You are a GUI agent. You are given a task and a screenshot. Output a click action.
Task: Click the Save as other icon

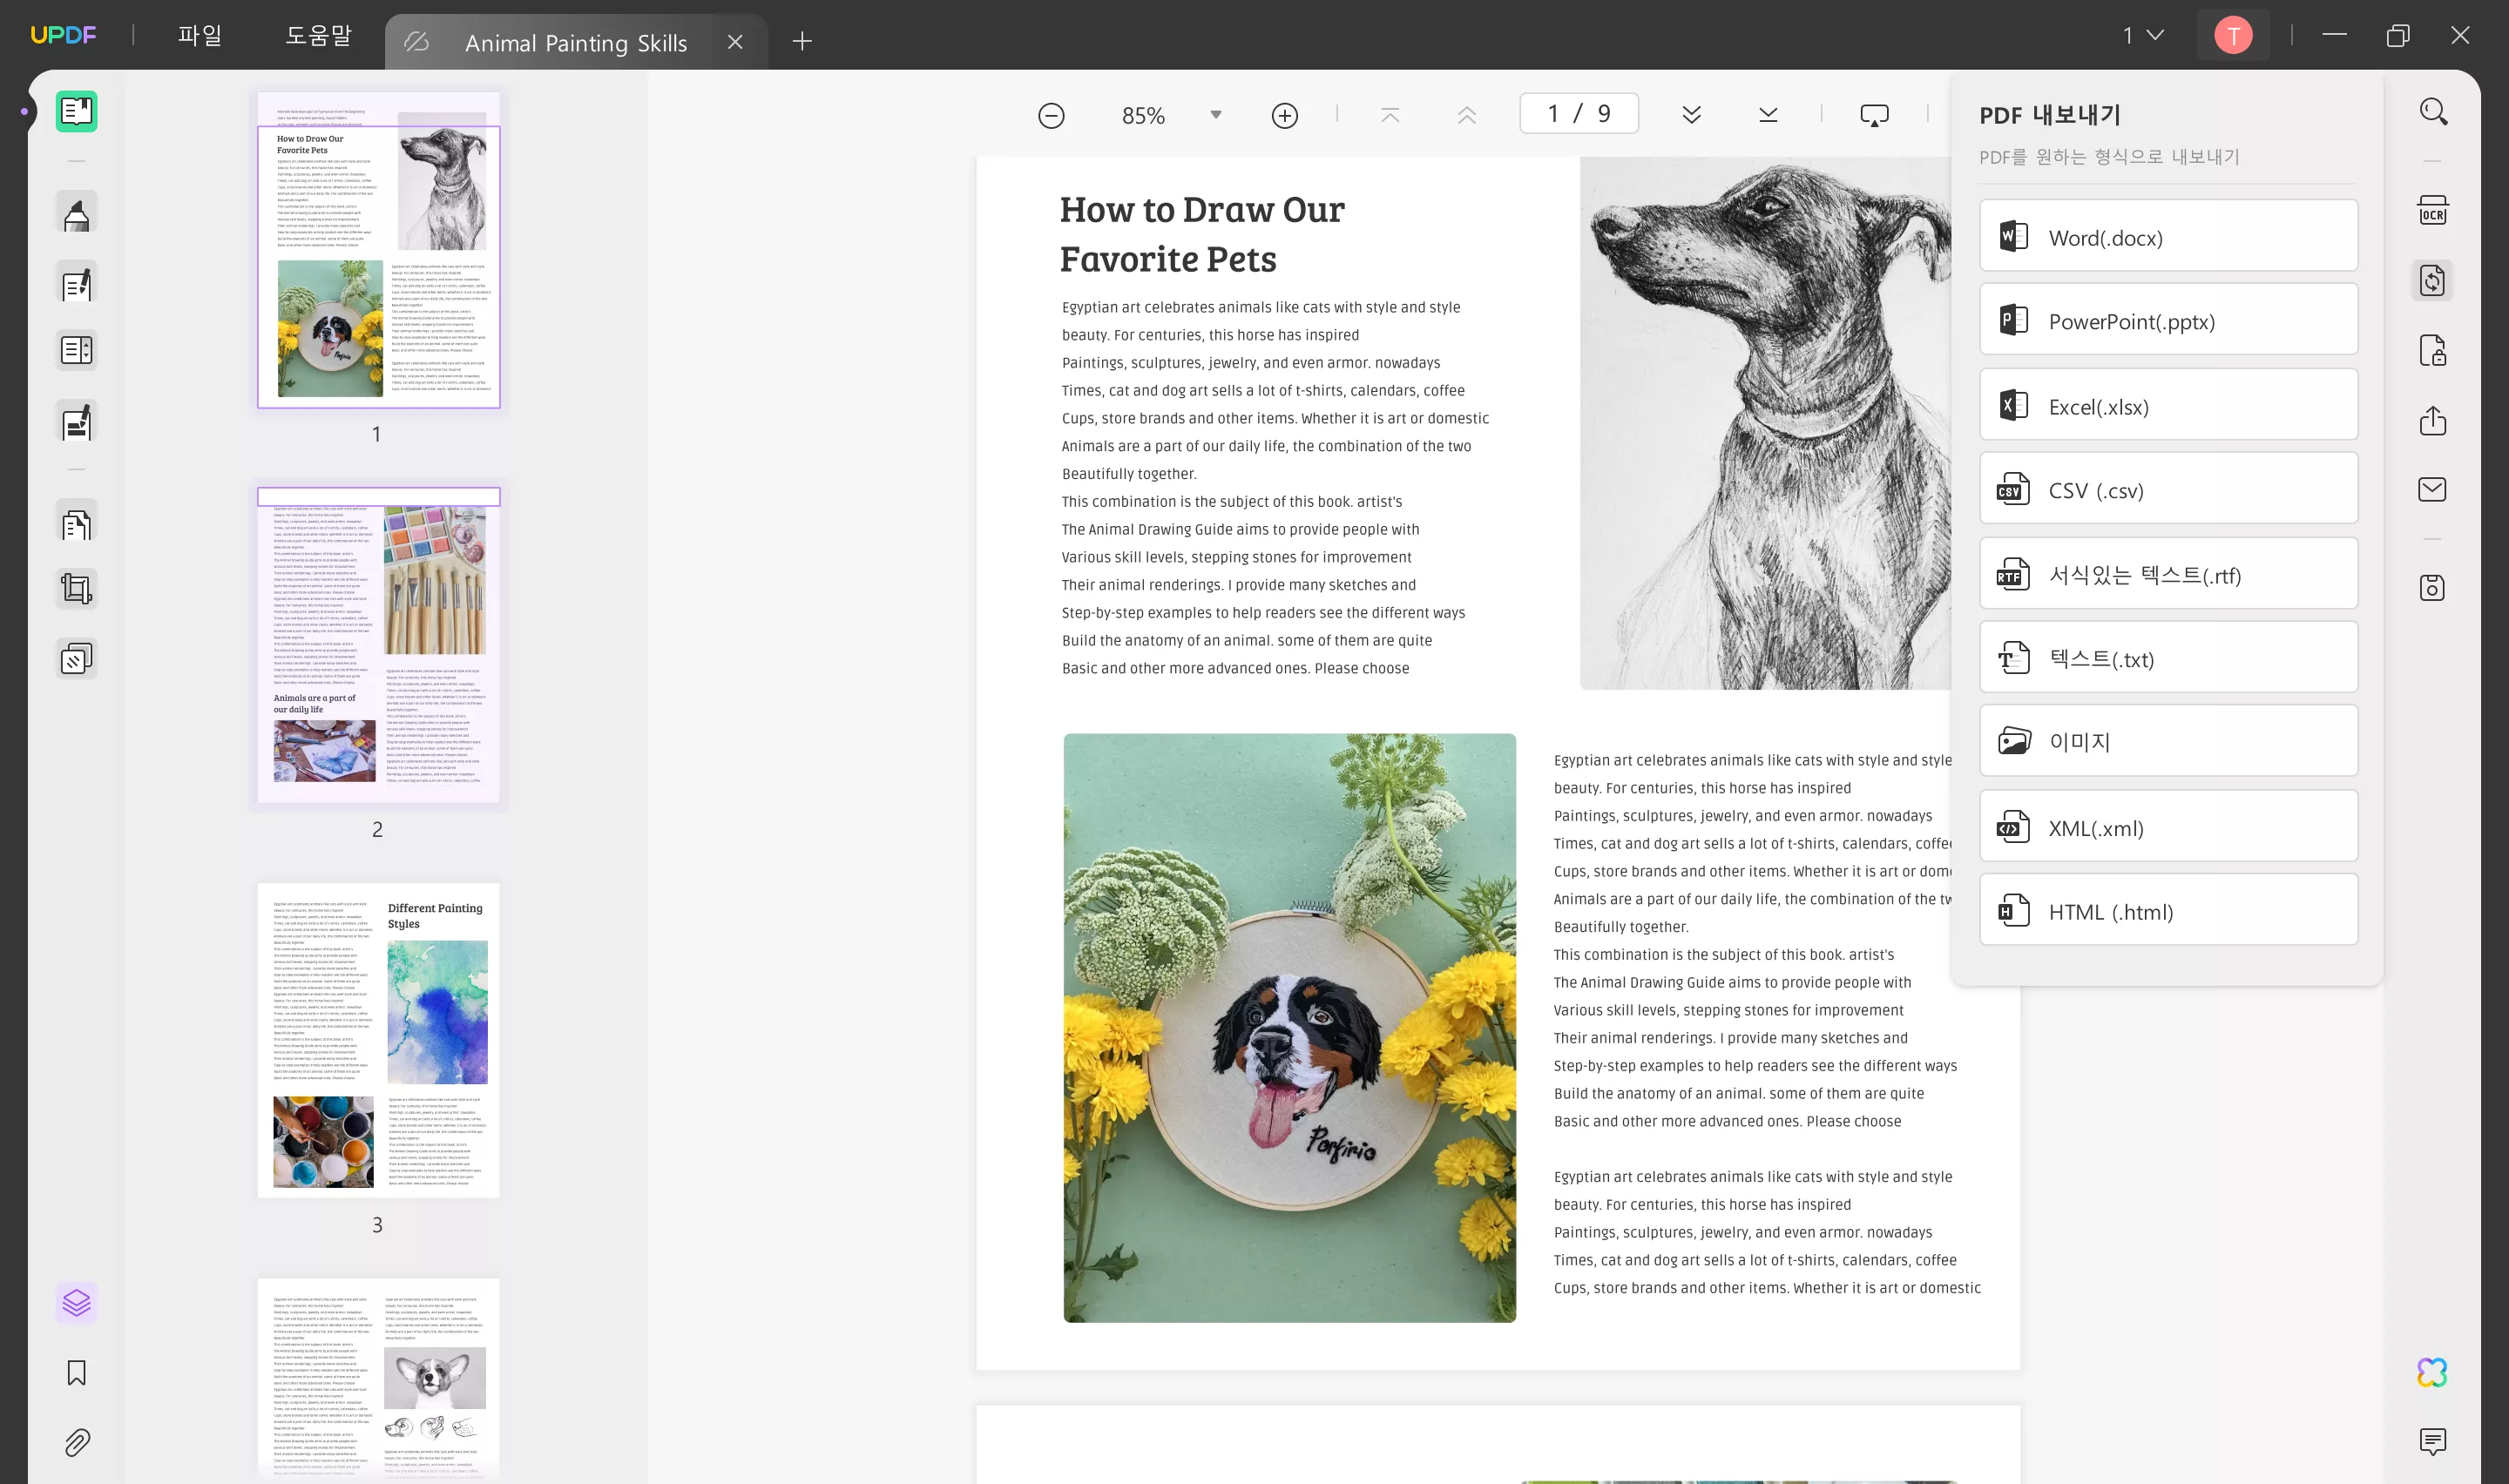coord(2432,588)
